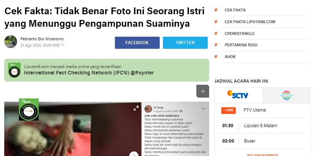The width and height of the screenshot is (313, 156).
Task: Expand the date dropdown arrow beside 19:00 WIB
Action: [62, 45]
